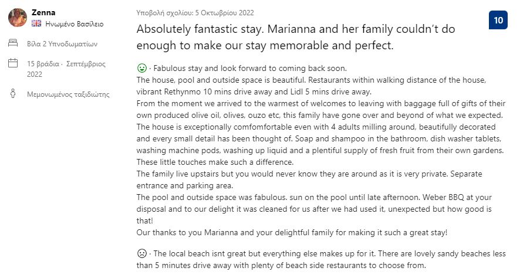Screen dimensions: 520x278
Task: Click the green smiley face icon
Action: pos(141,67)
